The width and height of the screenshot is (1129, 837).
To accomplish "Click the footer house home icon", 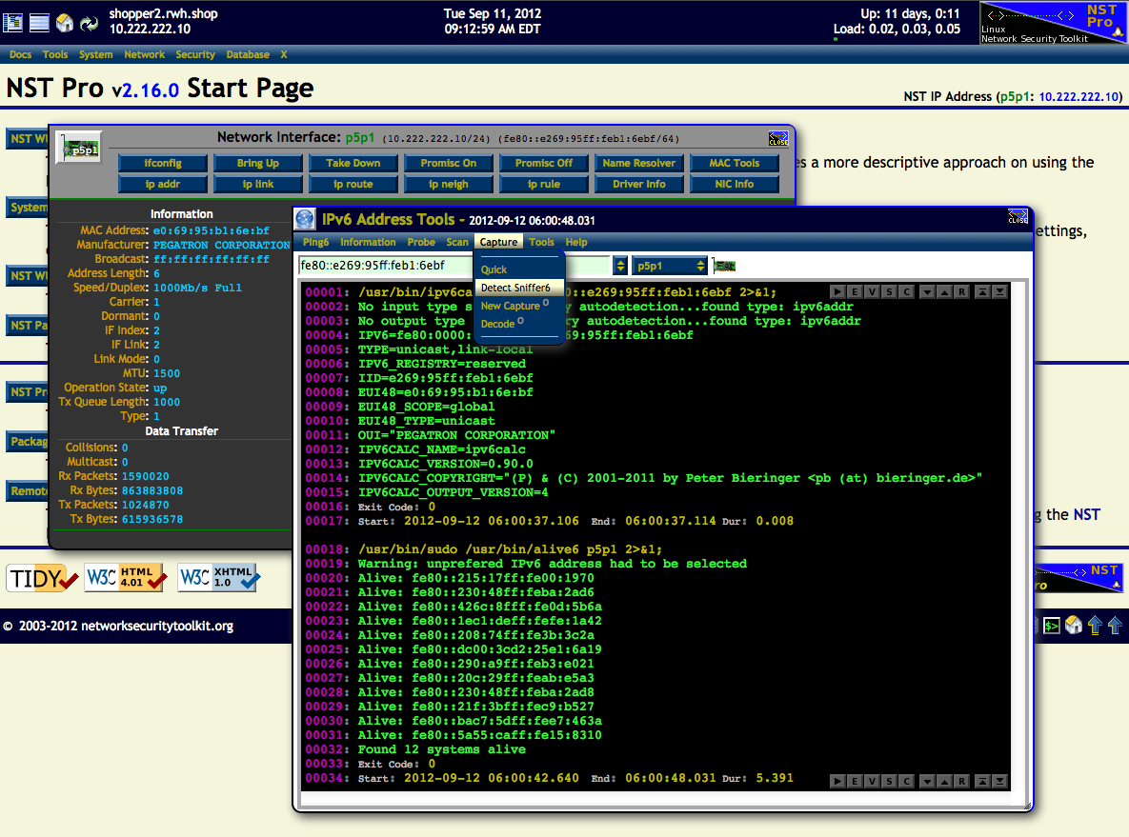I will (x=1073, y=626).
